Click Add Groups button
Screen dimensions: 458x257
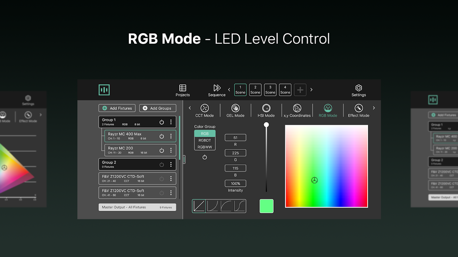[x=158, y=108]
